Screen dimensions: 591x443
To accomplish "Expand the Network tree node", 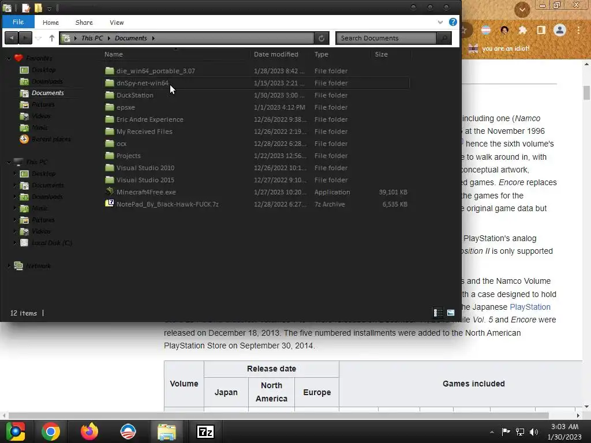I will [x=9, y=266].
